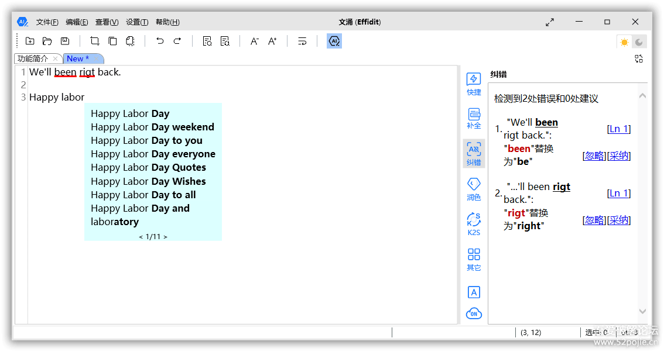This screenshot has height=352, width=664.
Task: Undo the last edit
Action: 160,41
